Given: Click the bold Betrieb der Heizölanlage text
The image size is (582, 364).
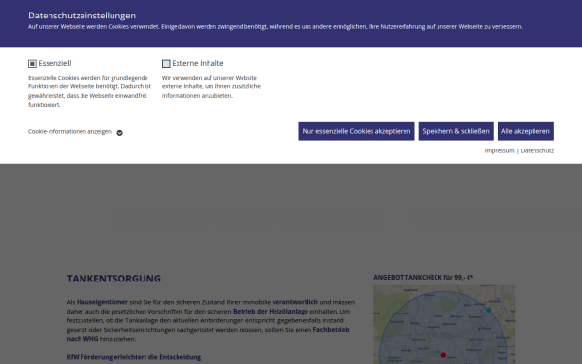Looking at the screenshot, I should coord(271,312).
